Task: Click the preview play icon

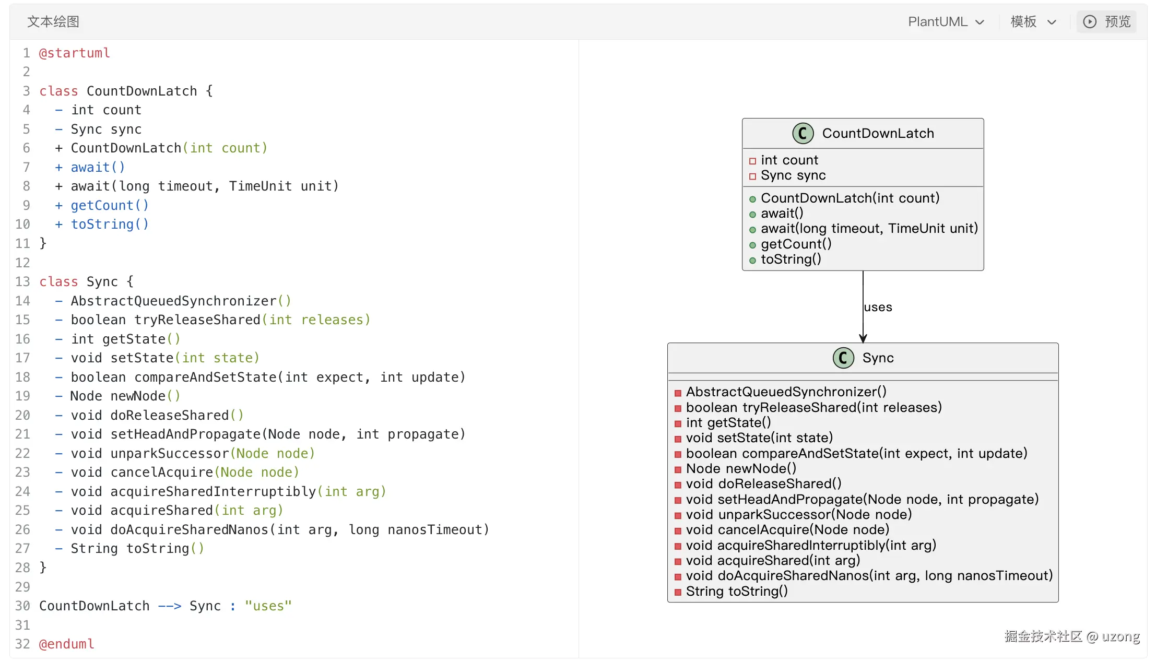Action: 1089,21
